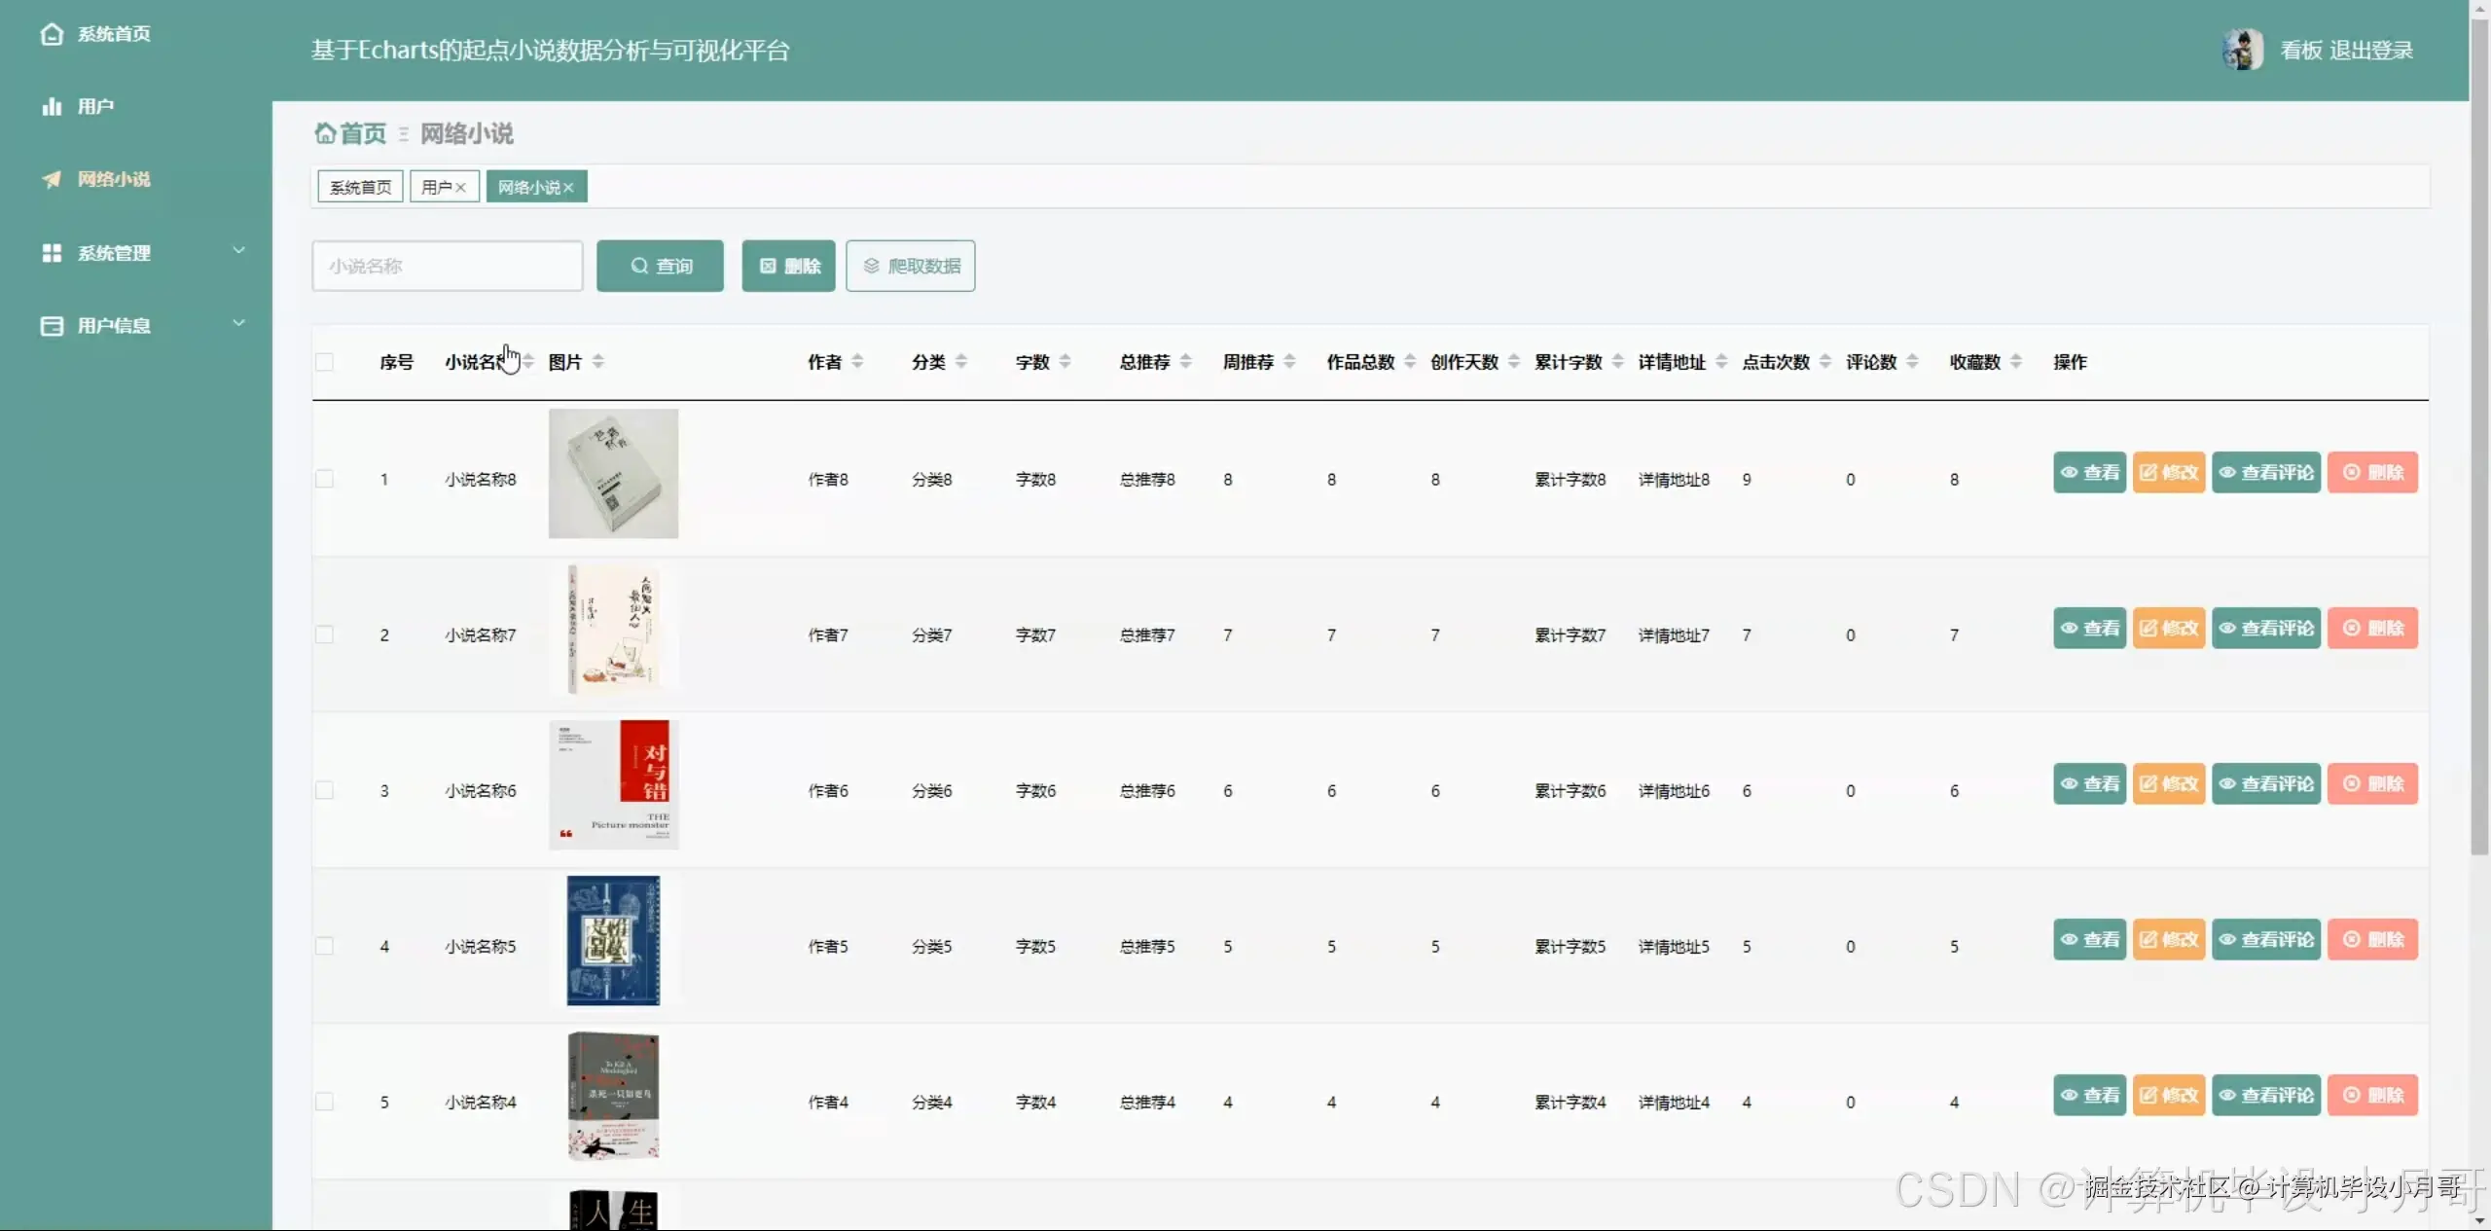Check the row 1 小说名称8 checkbox
This screenshot has height=1231, width=2491.
[x=325, y=479]
